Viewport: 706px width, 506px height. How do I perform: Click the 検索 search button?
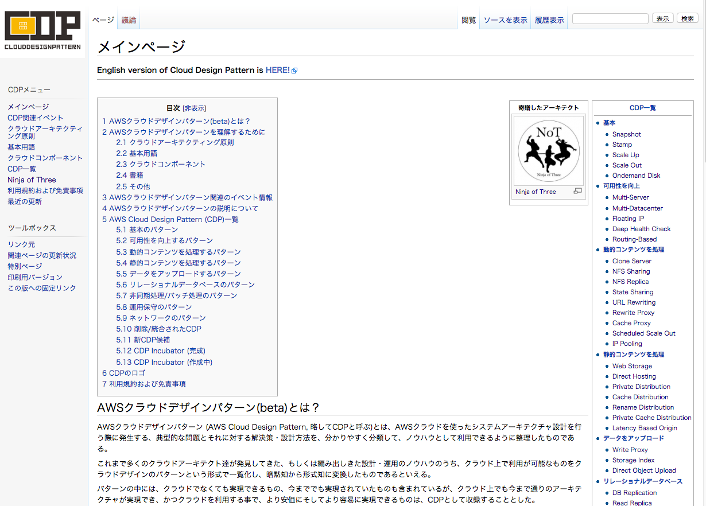688,18
